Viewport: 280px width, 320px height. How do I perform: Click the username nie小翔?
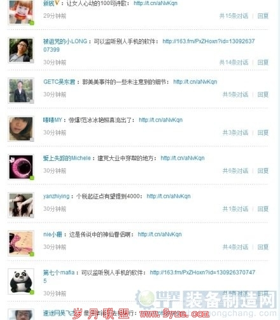pos(53,234)
